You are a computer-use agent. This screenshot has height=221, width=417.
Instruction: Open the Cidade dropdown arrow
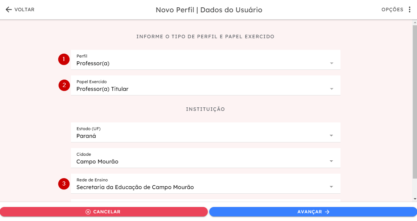[x=331, y=161]
